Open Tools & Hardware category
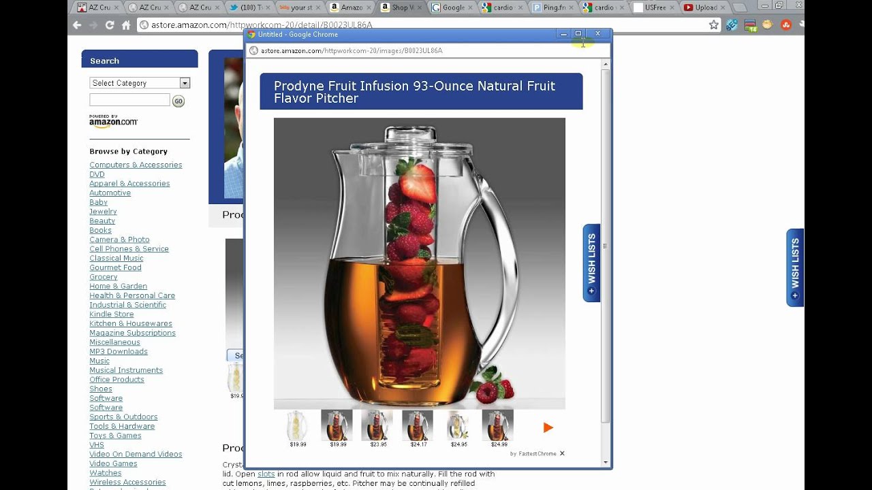 122,426
